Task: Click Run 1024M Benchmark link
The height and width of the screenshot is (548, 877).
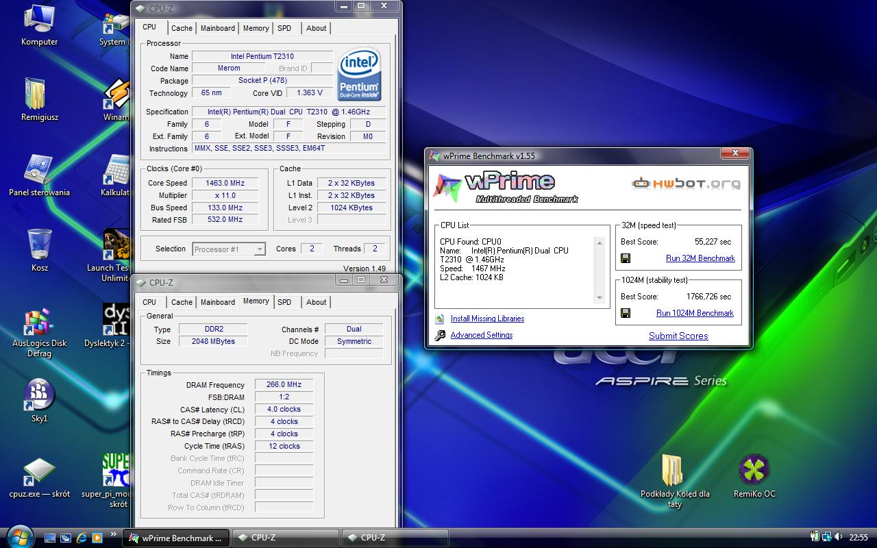Action: 695,313
